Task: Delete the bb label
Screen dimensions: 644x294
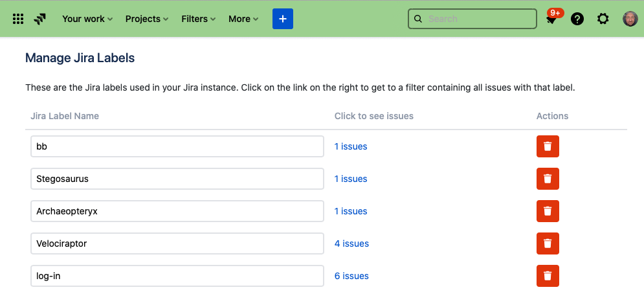Action: click(x=548, y=146)
